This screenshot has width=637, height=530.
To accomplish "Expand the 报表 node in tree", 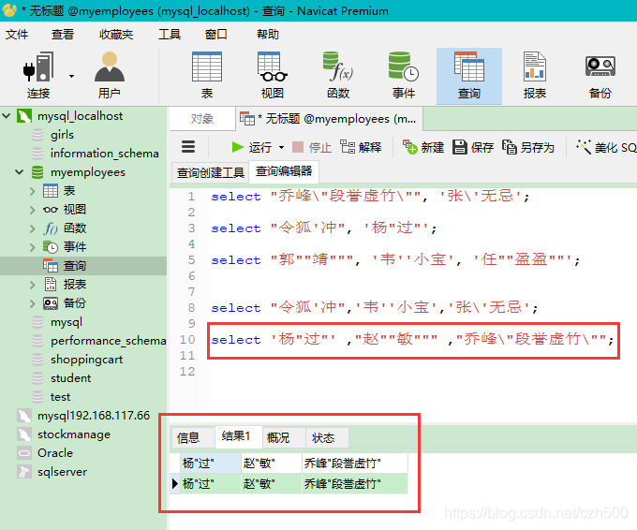I will [x=33, y=285].
